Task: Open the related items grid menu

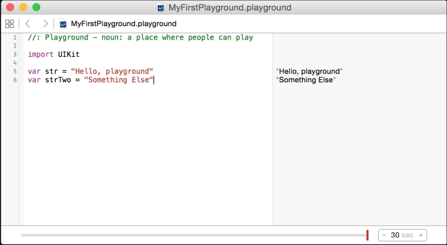Action: [10, 24]
